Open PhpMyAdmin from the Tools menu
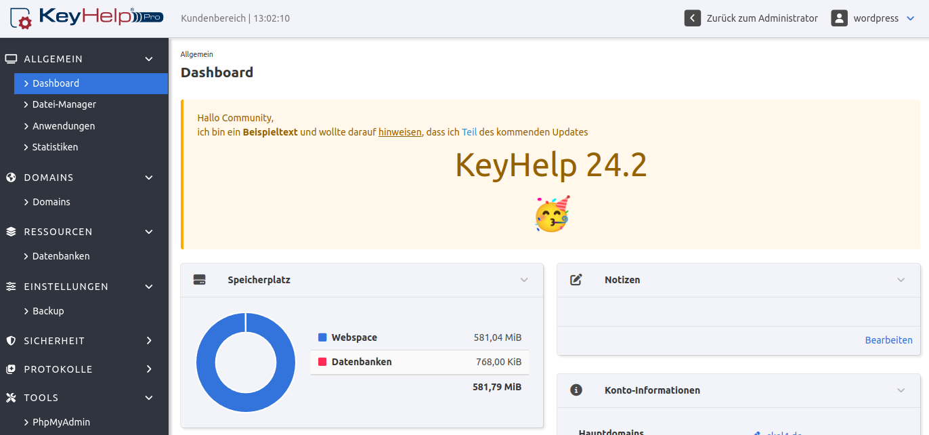Image resolution: width=929 pixels, height=435 pixels. [x=61, y=422]
